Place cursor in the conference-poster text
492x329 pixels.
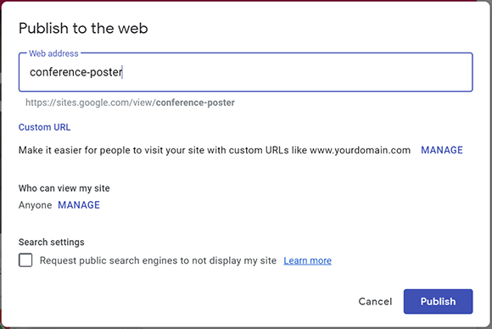76,72
